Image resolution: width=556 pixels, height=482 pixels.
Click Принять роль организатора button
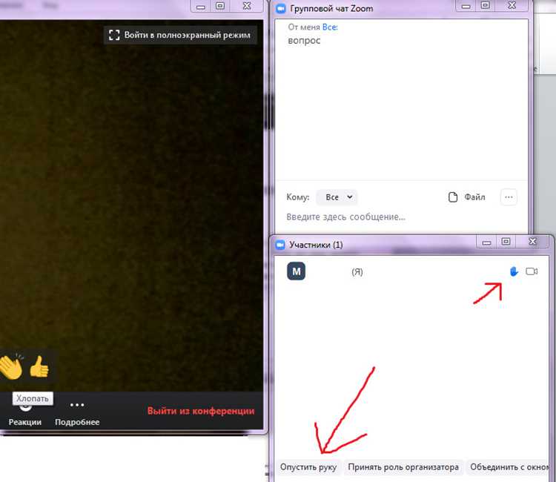click(x=403, y=467)
